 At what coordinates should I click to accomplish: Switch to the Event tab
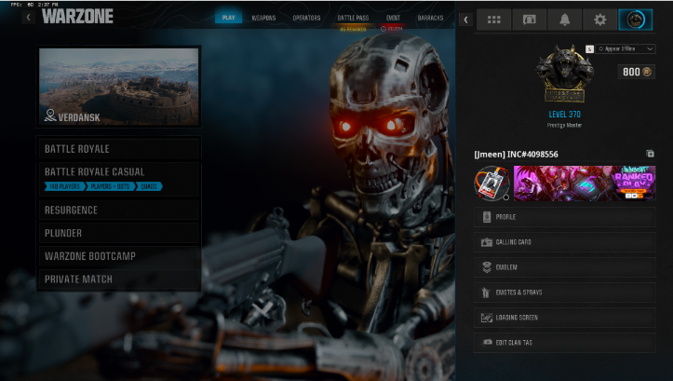[x=393, y=18]
